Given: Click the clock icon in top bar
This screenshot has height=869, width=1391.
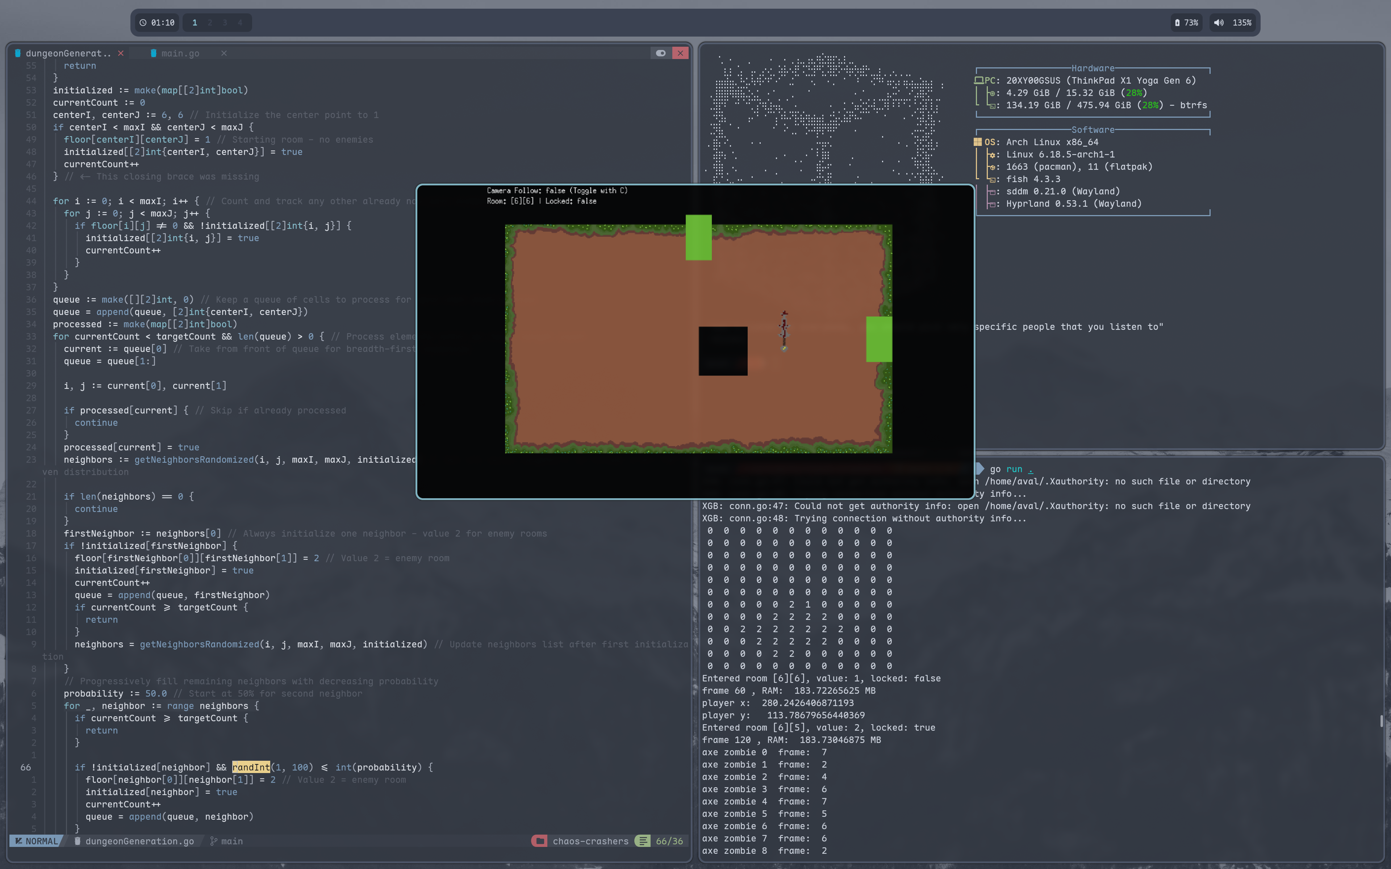Looking at the screenshot, I should click(x=143, y=22).
